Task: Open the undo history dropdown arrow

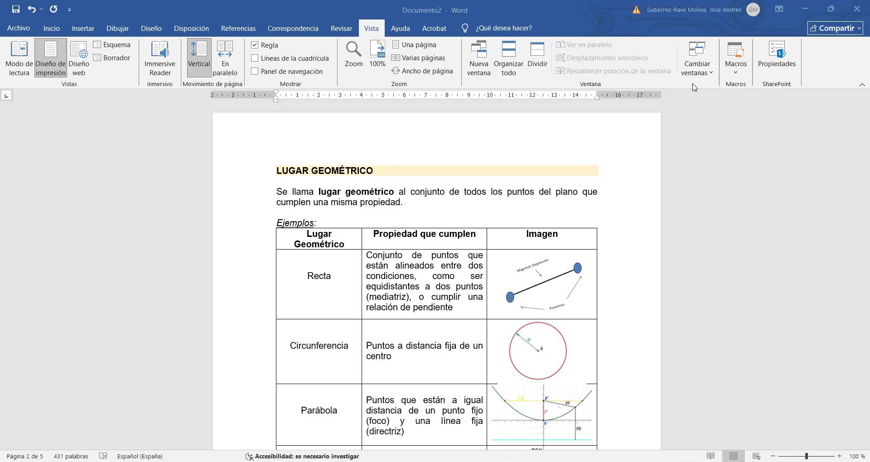Action: pyautogui.click(x=41, y=9)
